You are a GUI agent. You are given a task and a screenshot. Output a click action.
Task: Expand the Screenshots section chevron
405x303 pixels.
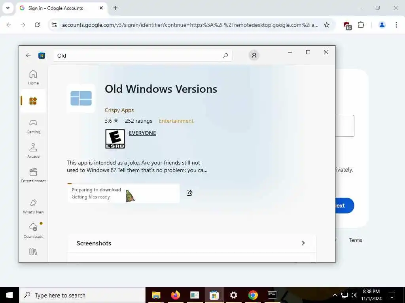303,243
